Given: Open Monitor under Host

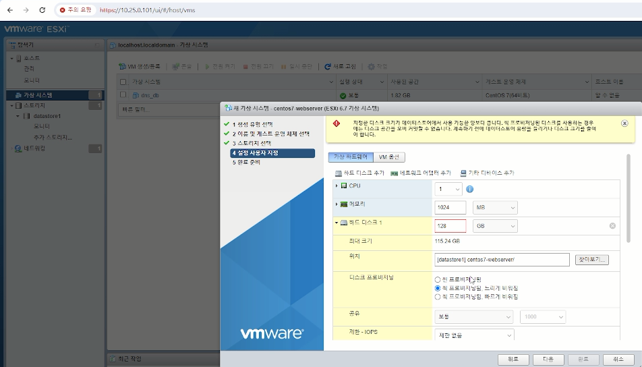Looking at the screenshot, I should [x=32, y=80].
